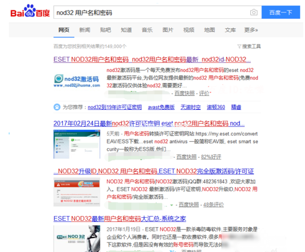Click the 48条评价 reviews link
The height and width of the screenshot is (252, 305).
tap(213, 205)
